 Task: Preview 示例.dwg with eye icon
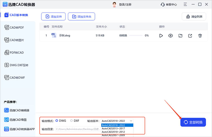click(170, 36)
